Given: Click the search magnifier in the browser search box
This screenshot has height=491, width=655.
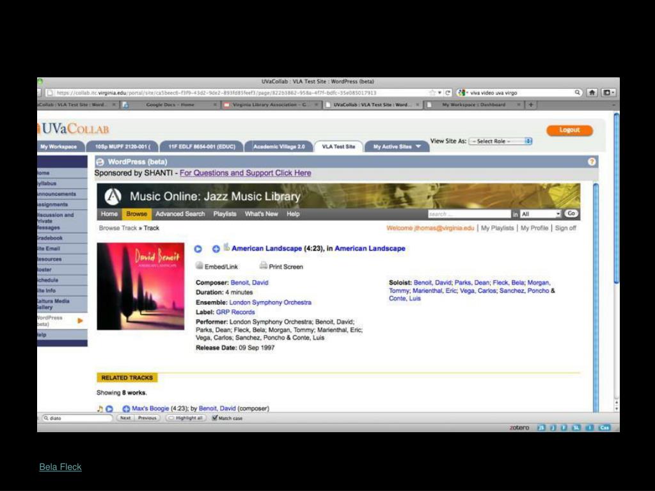Looking at the screenshot, I should click(x=577, y=93).
